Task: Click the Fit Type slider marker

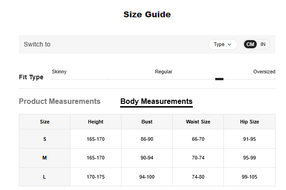Action: click(x=219, y=79)
